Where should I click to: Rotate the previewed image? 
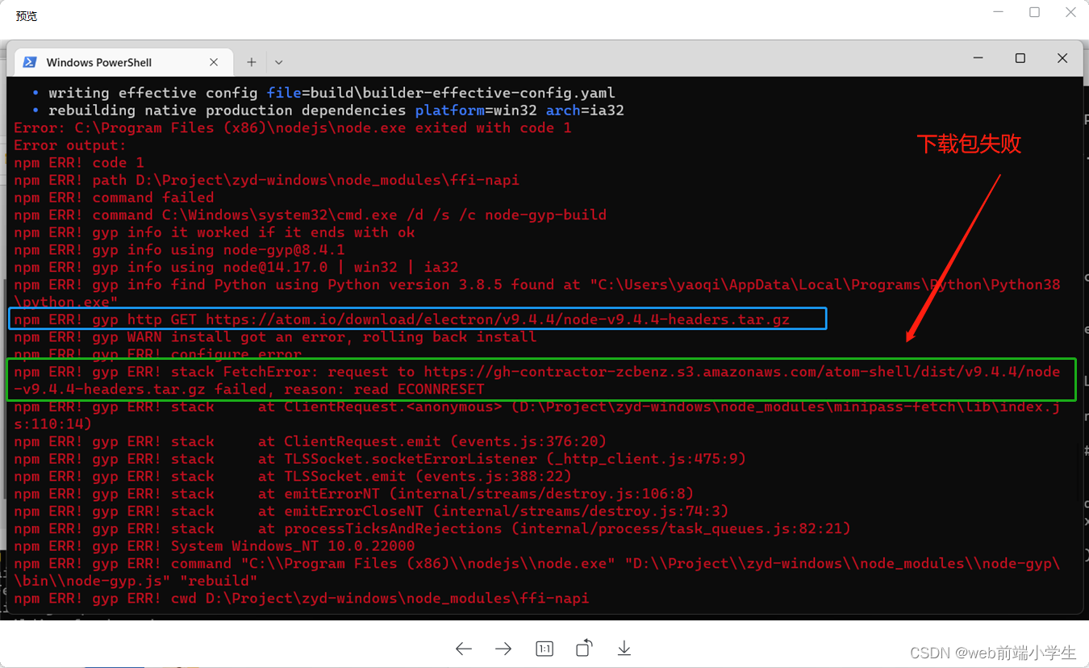(x=584, y=648)
